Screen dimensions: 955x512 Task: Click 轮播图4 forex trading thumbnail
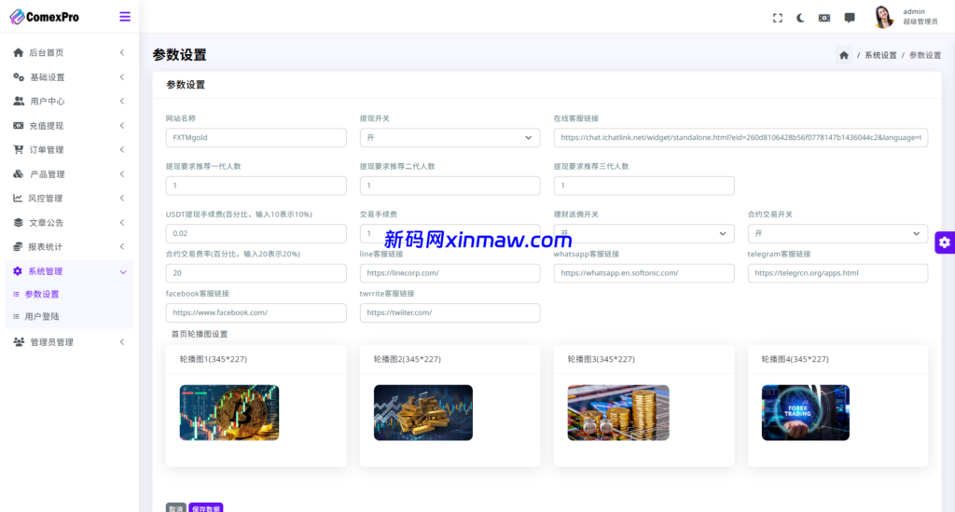point(805,412)
